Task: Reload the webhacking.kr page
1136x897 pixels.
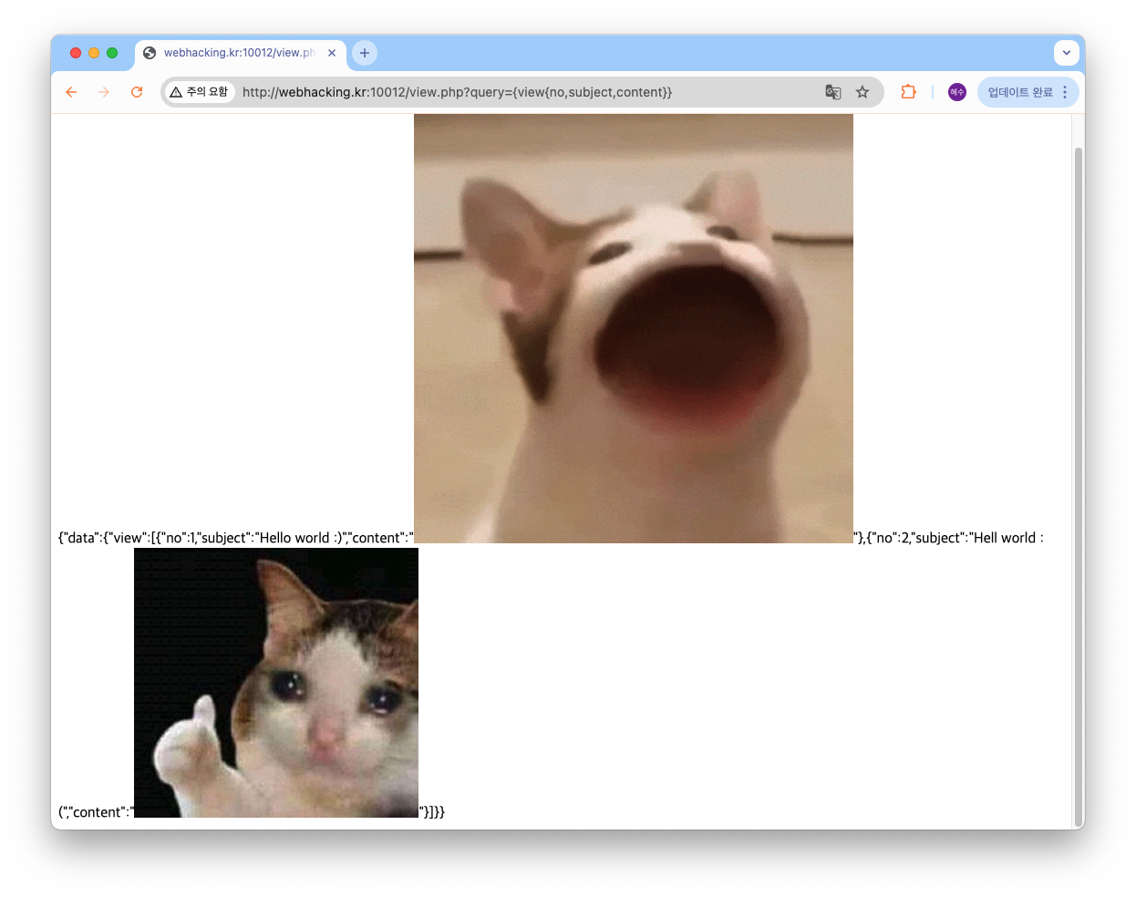Action: click(137, 92)
